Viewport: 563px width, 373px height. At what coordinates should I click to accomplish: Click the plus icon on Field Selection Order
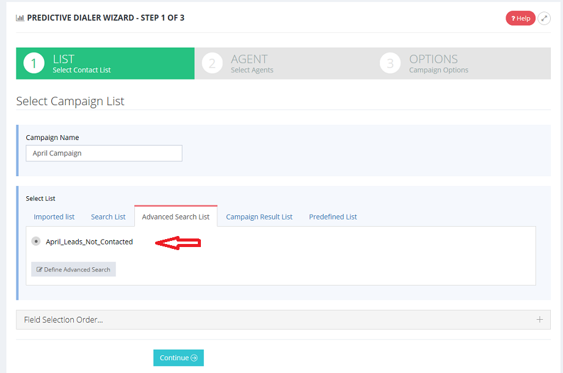point(539,319)
